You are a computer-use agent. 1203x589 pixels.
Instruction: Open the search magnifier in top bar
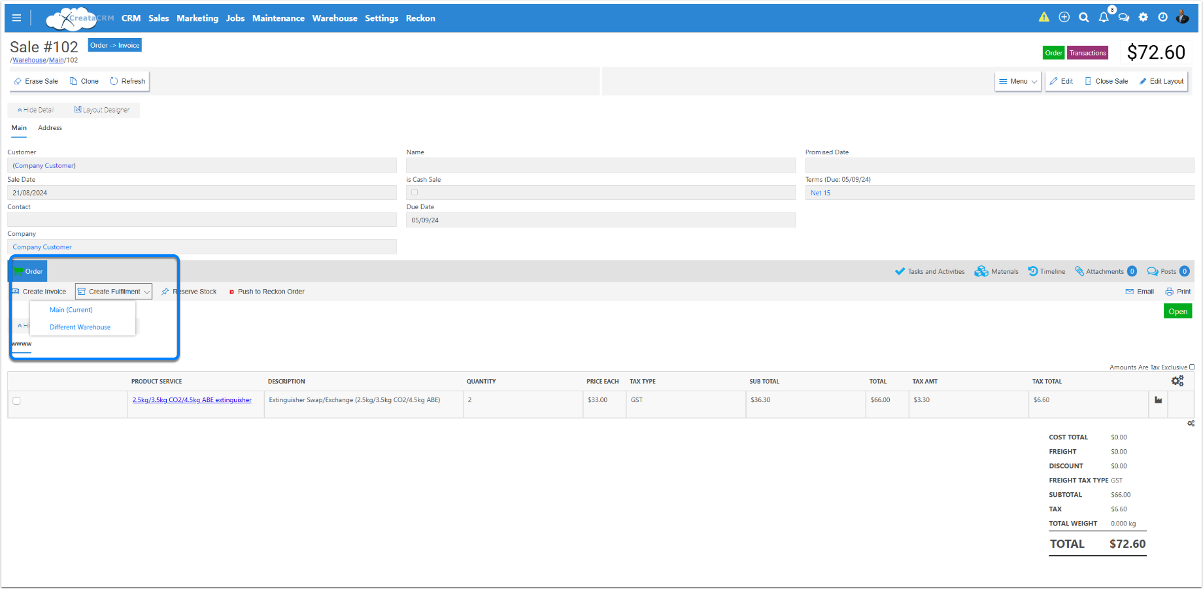(1083, 18)
